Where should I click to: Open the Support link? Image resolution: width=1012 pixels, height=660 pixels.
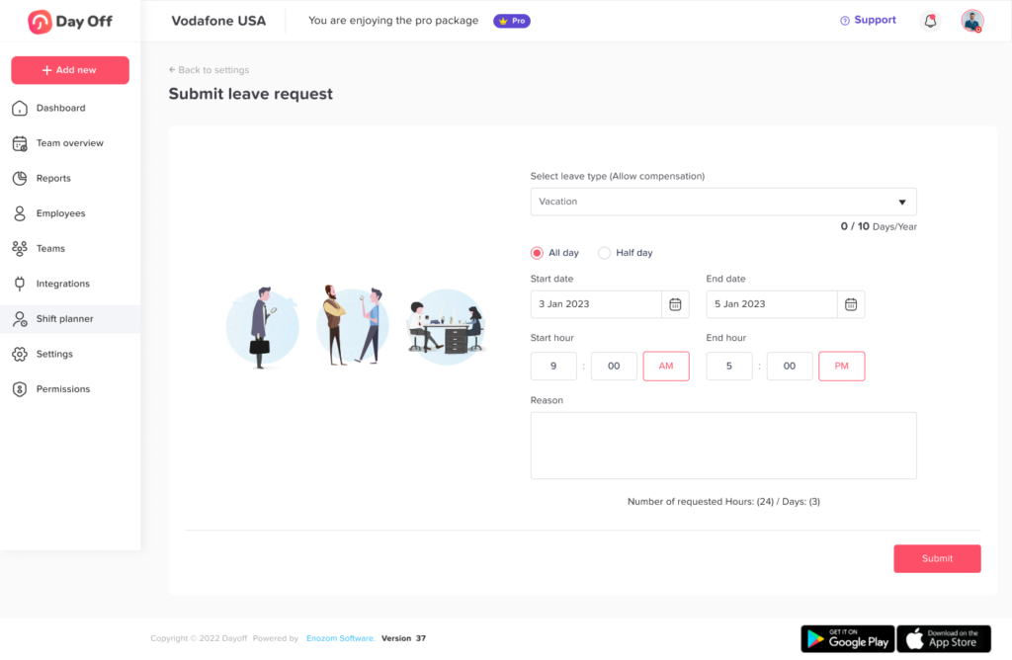(x=868, y=20)
